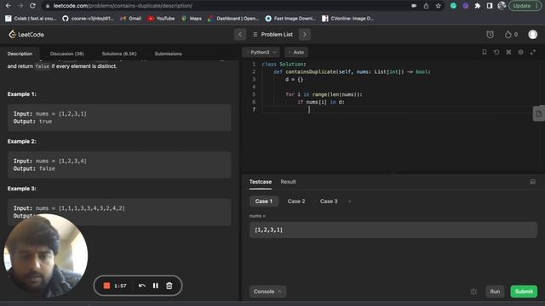545x306 pixels.
Task: Select the Testcase tab
Action: [x=261, y=182]
